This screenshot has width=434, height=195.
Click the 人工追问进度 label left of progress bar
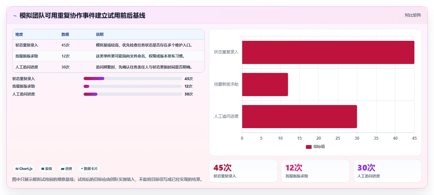[24, 94]
